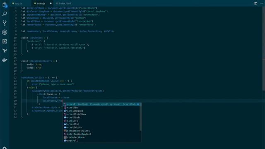Open the Search view magnifier icon
The height and width of the screenshot is (149, 265).
click(x=5, y=14)
